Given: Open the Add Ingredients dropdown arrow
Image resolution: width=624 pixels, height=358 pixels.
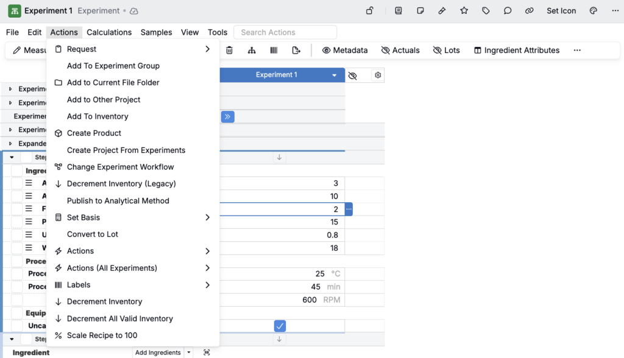Looking at the screenshot, I should 189,353.
